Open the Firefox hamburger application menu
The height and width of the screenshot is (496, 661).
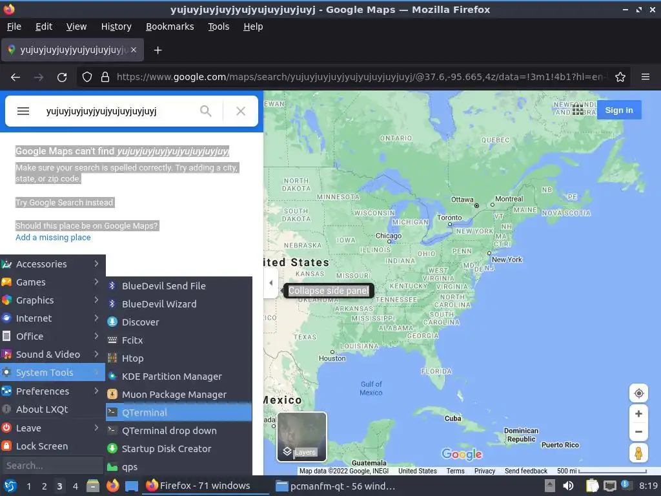coord(646,77)
